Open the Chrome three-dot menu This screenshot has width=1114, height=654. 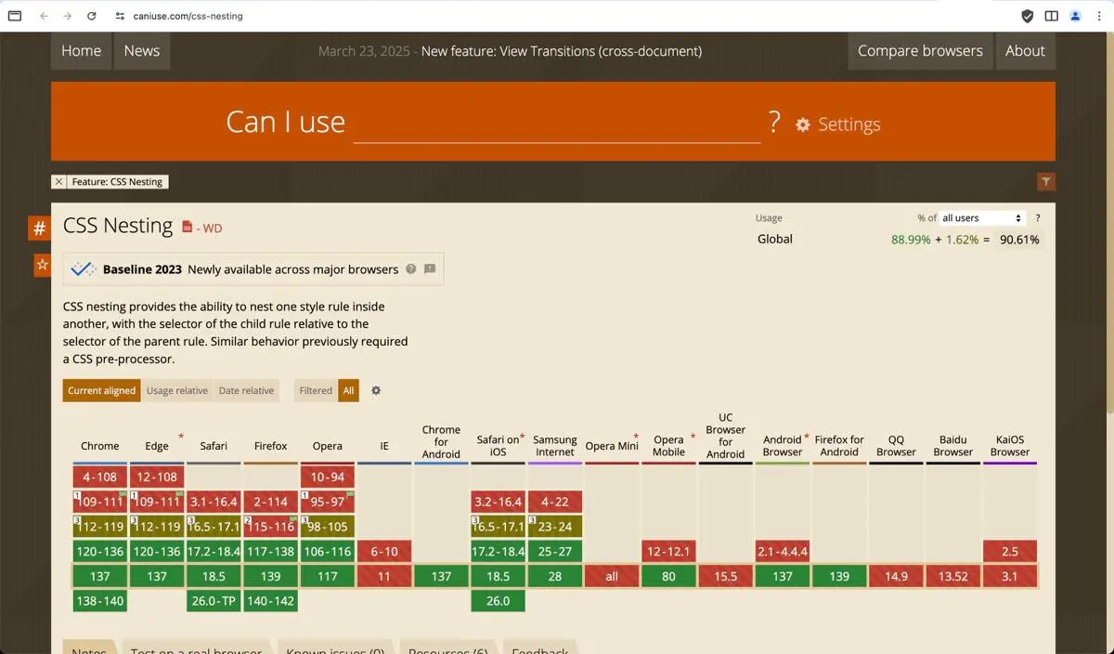(1099, 16)
